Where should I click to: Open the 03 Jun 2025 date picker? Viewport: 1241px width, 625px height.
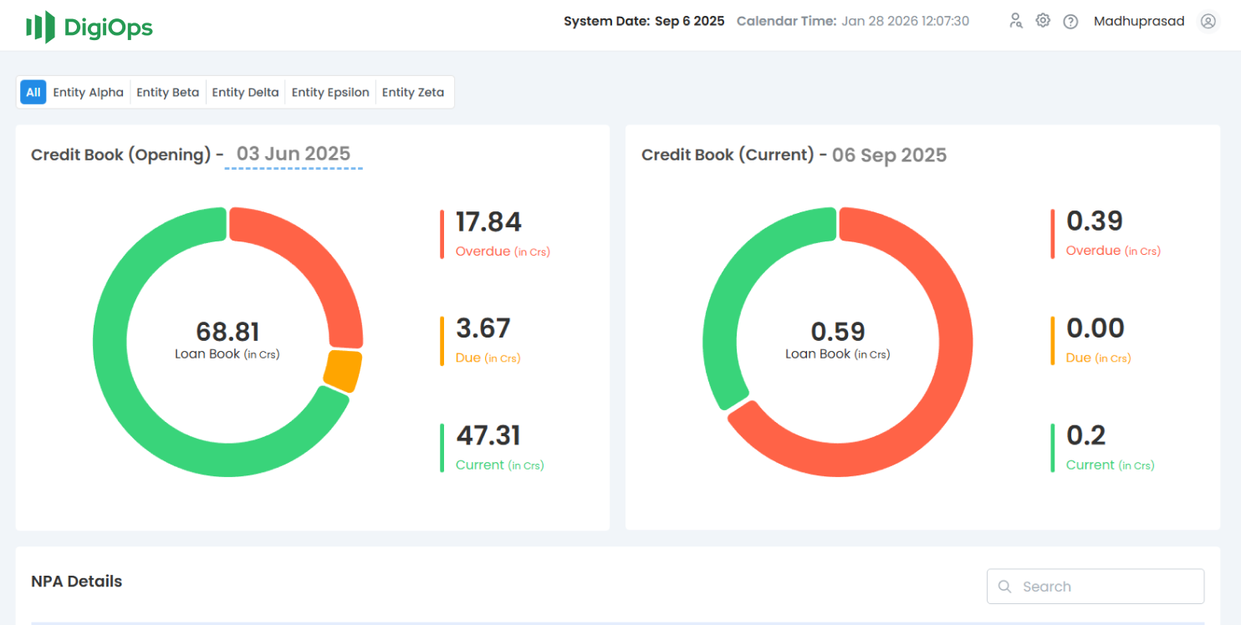(x=293, y=154)
